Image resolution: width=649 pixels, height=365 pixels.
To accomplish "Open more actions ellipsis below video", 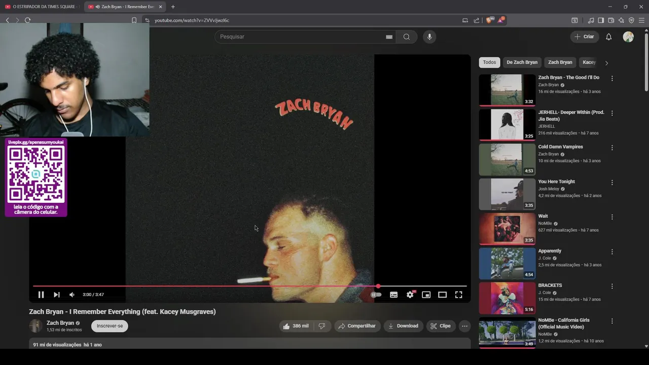I will pos(464,326).
